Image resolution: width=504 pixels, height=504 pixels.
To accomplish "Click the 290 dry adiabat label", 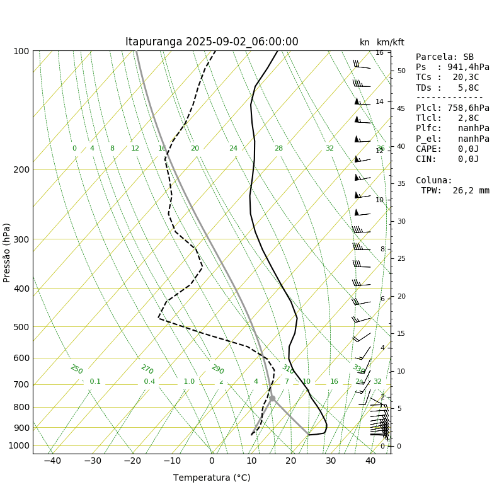I will tap(217, 369).
